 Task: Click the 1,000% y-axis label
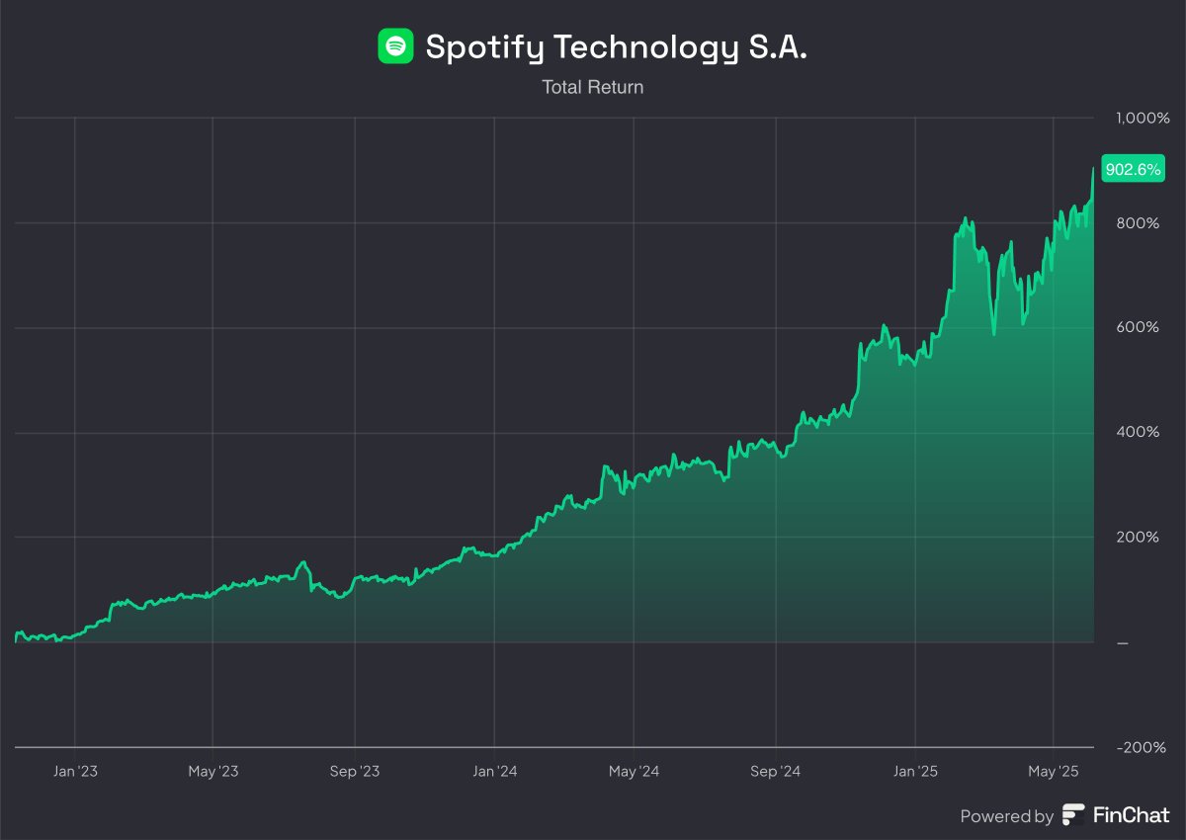pos(1142,118)
